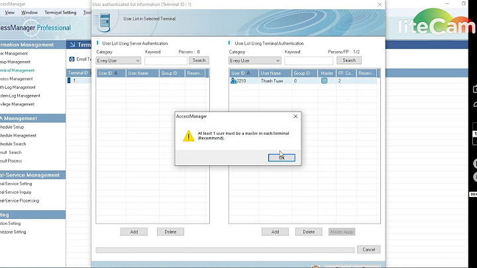The width and height of the screenshot is (477, 268).
Task: Open Timezone Setting in sidebar
Action: click(13, 232)
